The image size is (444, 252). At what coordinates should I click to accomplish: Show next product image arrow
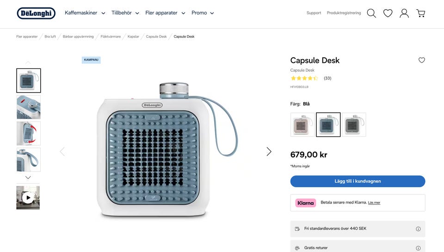[x=269, y=151]
